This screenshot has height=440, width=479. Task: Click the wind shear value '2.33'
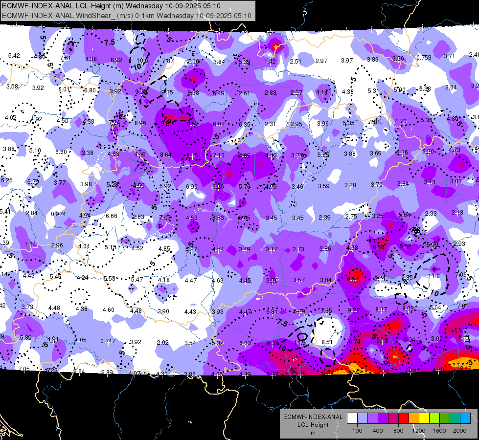(431, 214)
